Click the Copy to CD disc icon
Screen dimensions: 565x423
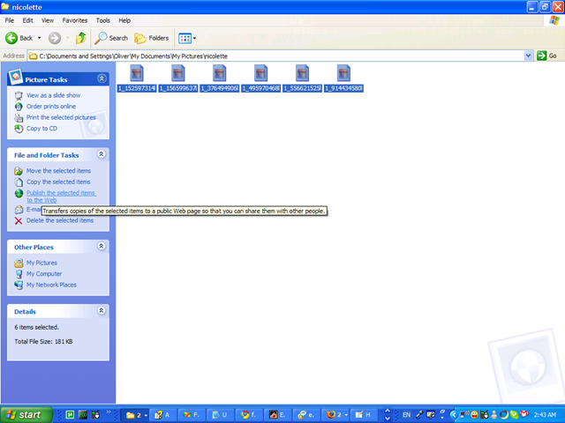point(19,129)
